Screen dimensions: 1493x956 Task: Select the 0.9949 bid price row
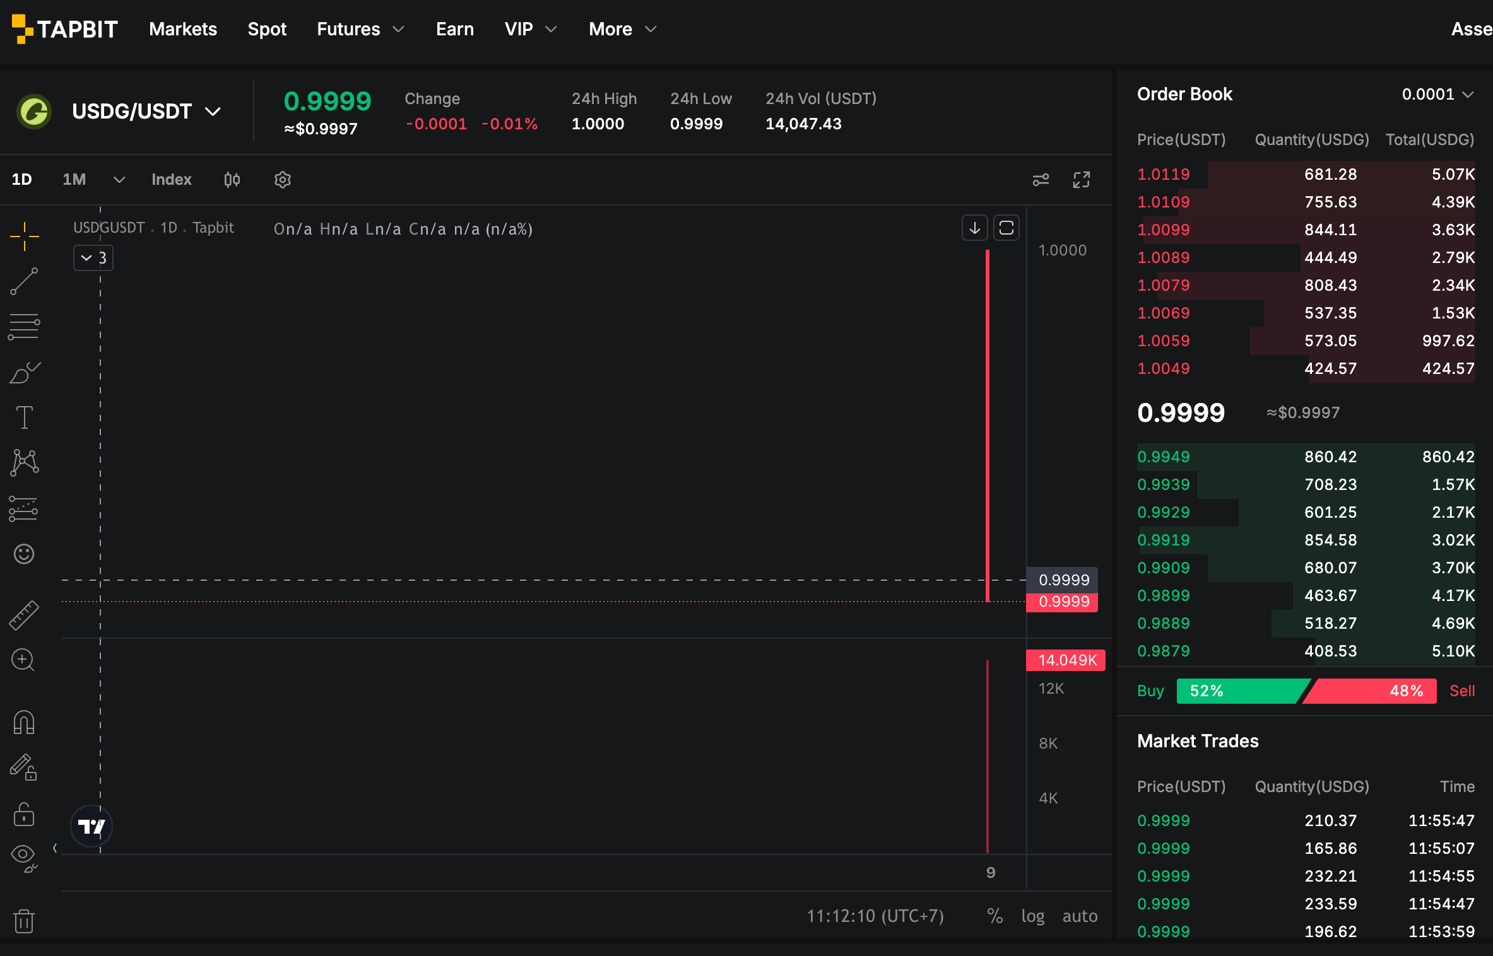coord(1306,457)
